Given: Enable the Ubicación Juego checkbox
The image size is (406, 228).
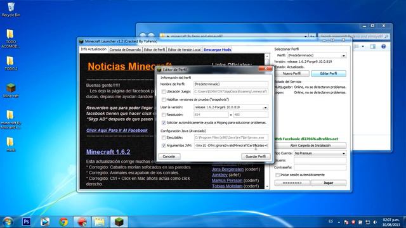Looking at the screenshot, I should 164,91.
